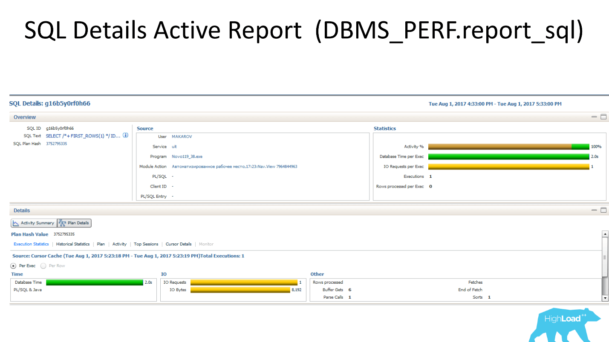
Task: Select the Per Row radio button
Action: click(x=43, y=266)
